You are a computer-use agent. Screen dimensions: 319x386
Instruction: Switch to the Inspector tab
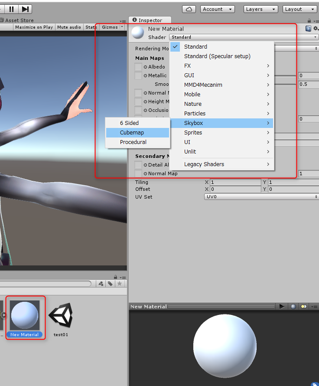(150, 20)
